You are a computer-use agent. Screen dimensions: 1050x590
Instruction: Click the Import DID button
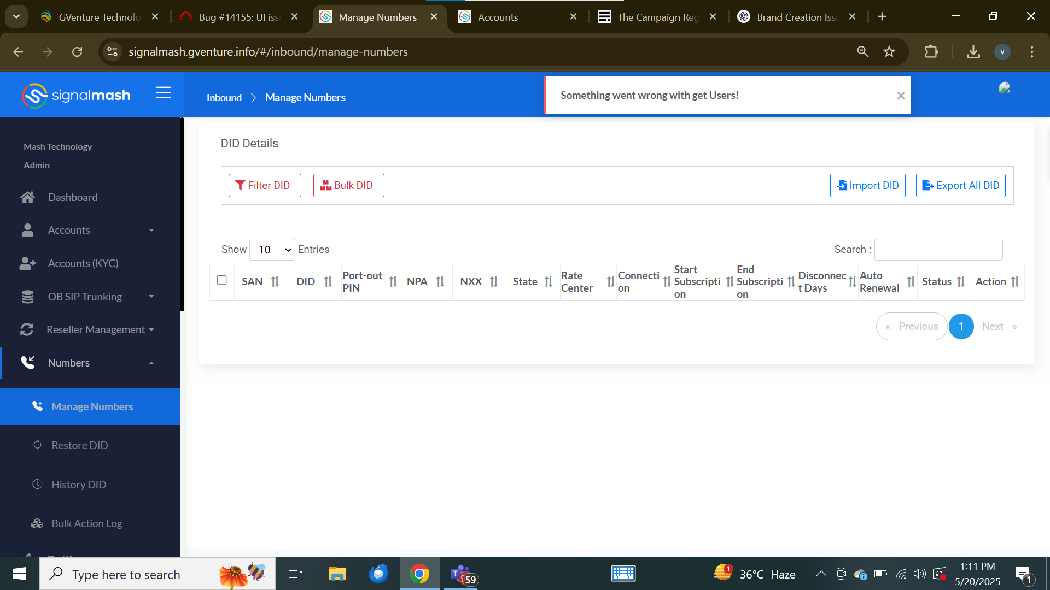tap(867, 185)
